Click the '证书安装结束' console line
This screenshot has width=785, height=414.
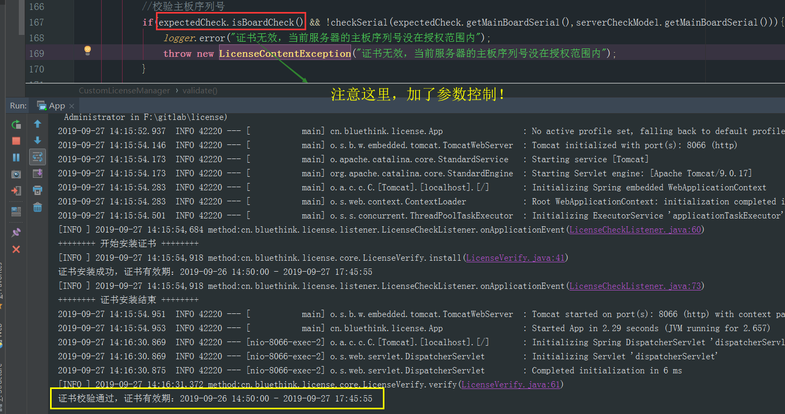tap(128, 300)
